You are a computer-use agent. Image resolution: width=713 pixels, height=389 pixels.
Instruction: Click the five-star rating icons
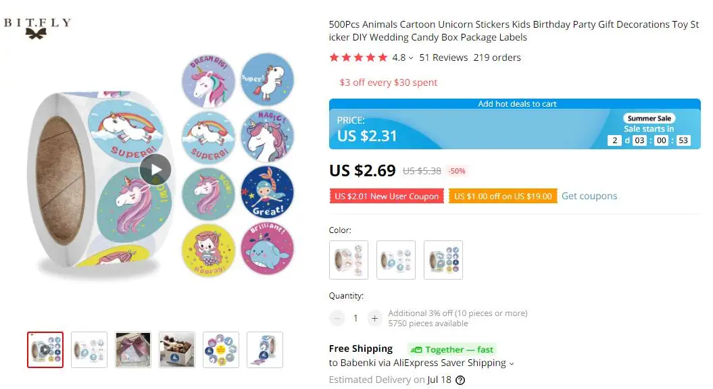pyautogui.click(x=358, y=57)
